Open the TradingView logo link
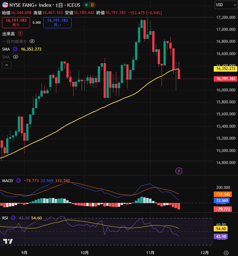The height and width of the screenshot is (256, 238). point(8,241)
